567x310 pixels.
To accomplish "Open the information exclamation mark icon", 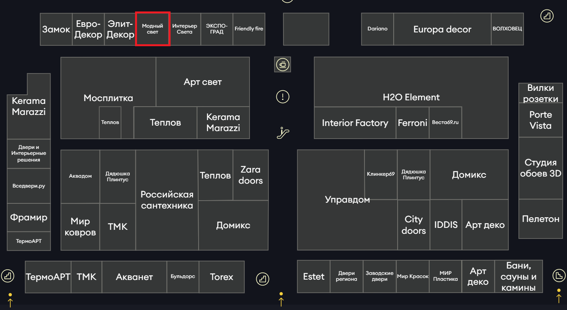I will click(x=283, y=96).
